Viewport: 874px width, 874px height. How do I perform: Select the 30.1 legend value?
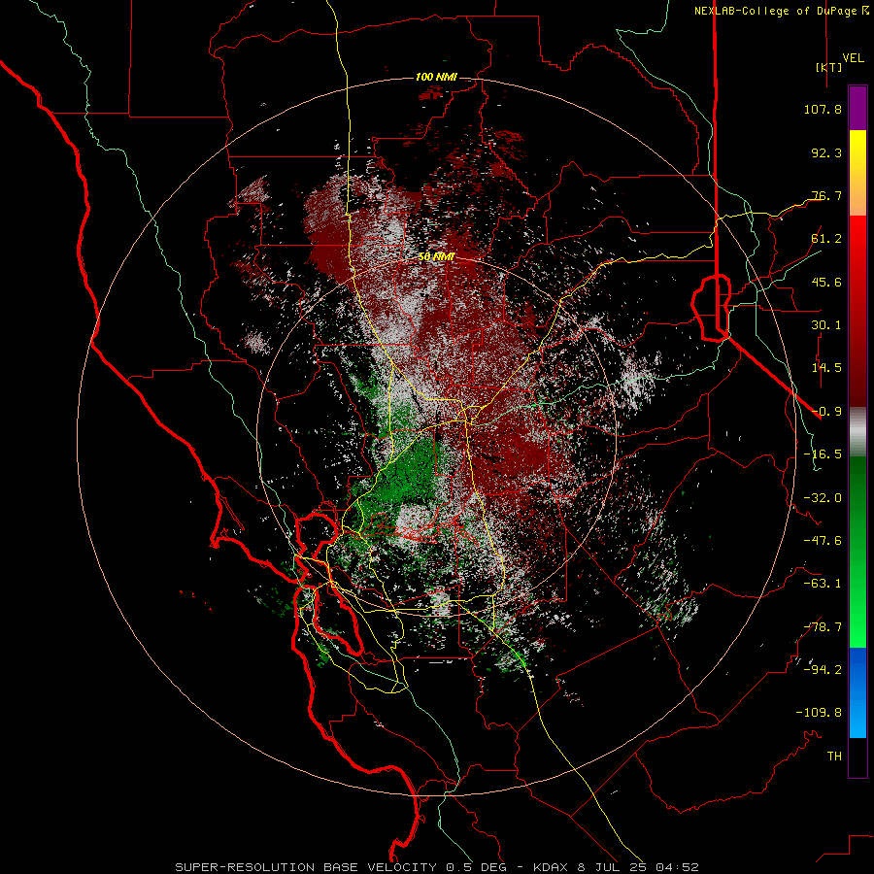826,325
